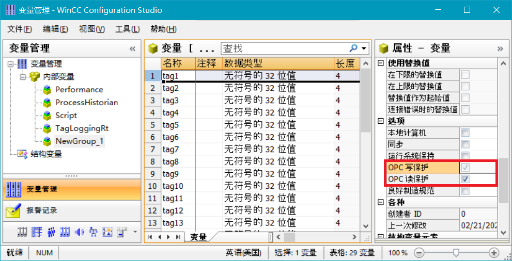Click the zoom in plus button
This screenshot has height=261, width=512.
pyautogui.click(x=494, y=253)
